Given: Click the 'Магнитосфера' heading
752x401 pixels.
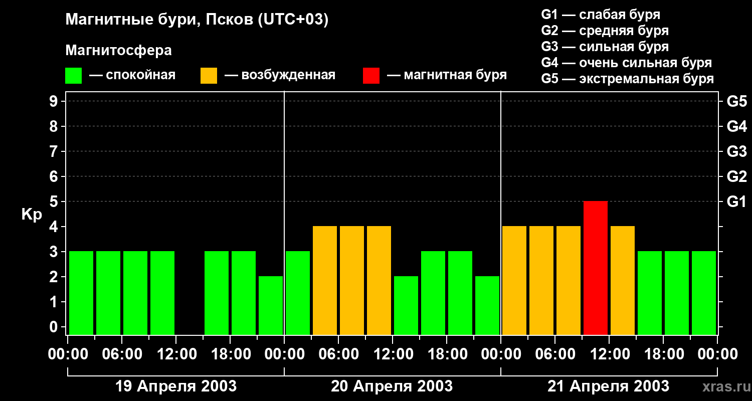Looking at the screenshot, I should pos(118,51).
